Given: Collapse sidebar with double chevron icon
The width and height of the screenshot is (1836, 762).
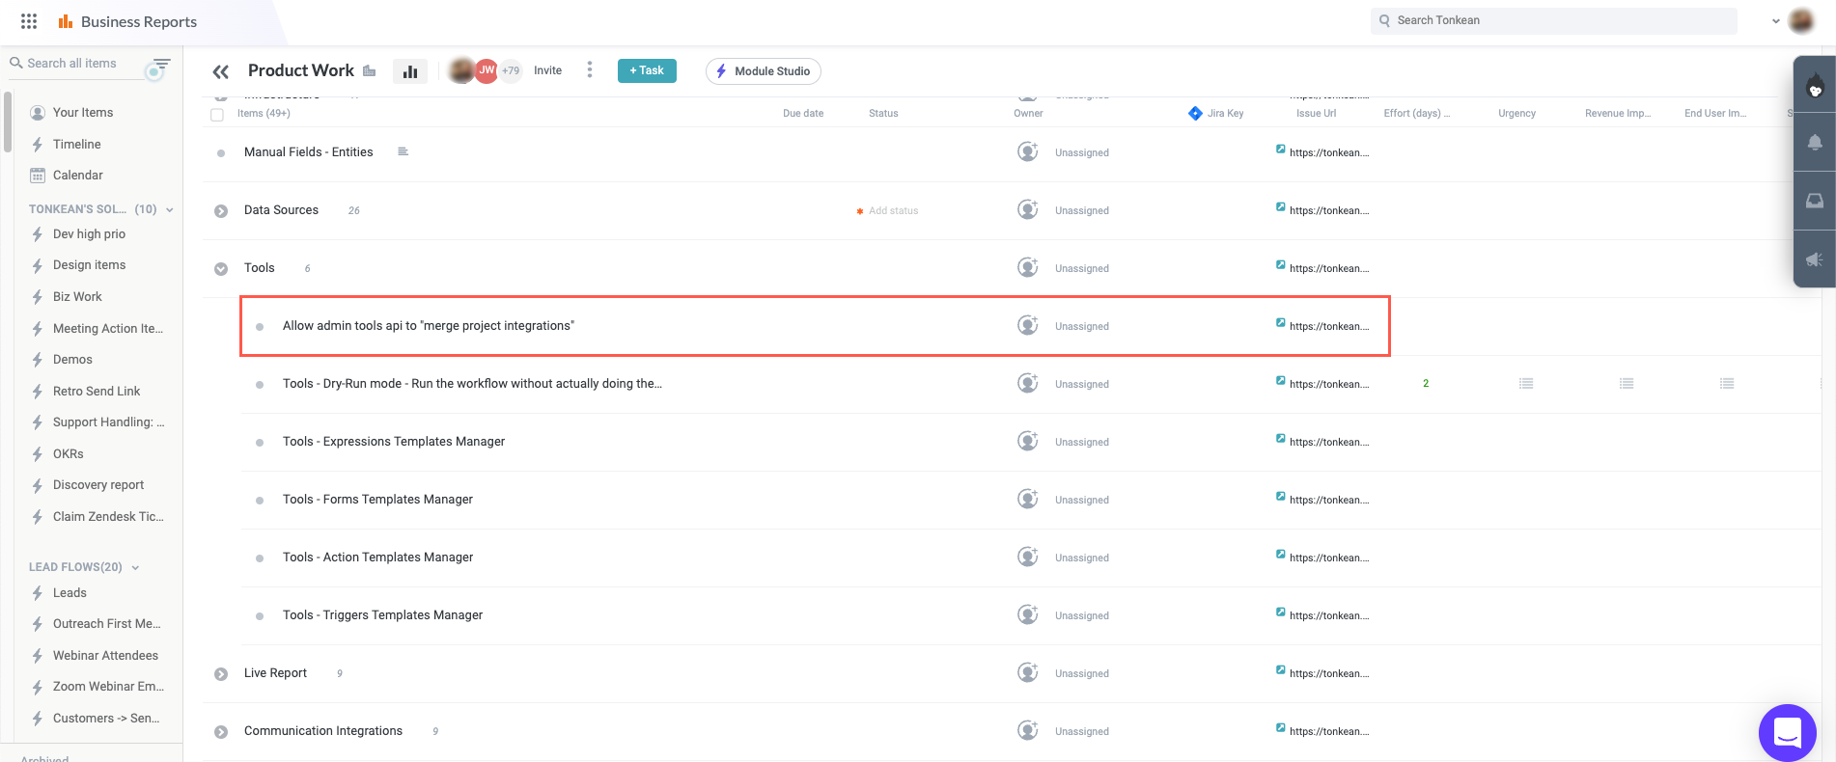Looking at the screenshot, I should [x=221, y=71].
